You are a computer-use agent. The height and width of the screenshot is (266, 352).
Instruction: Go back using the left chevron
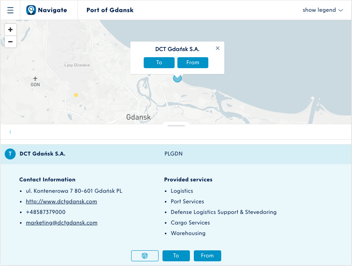point(10,132)
